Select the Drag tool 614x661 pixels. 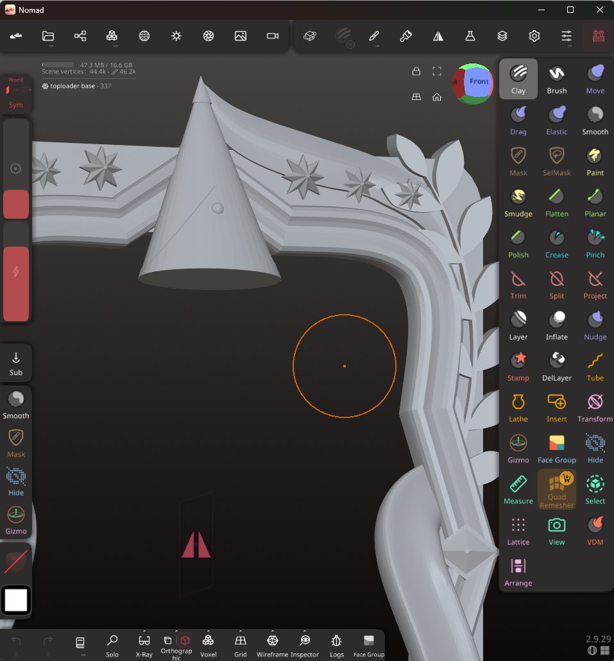tap(518, 120)
